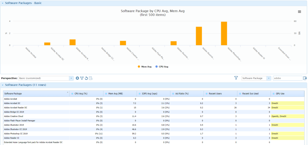
Task: Click the adobe search input field
Action: [x=288, y=78]
